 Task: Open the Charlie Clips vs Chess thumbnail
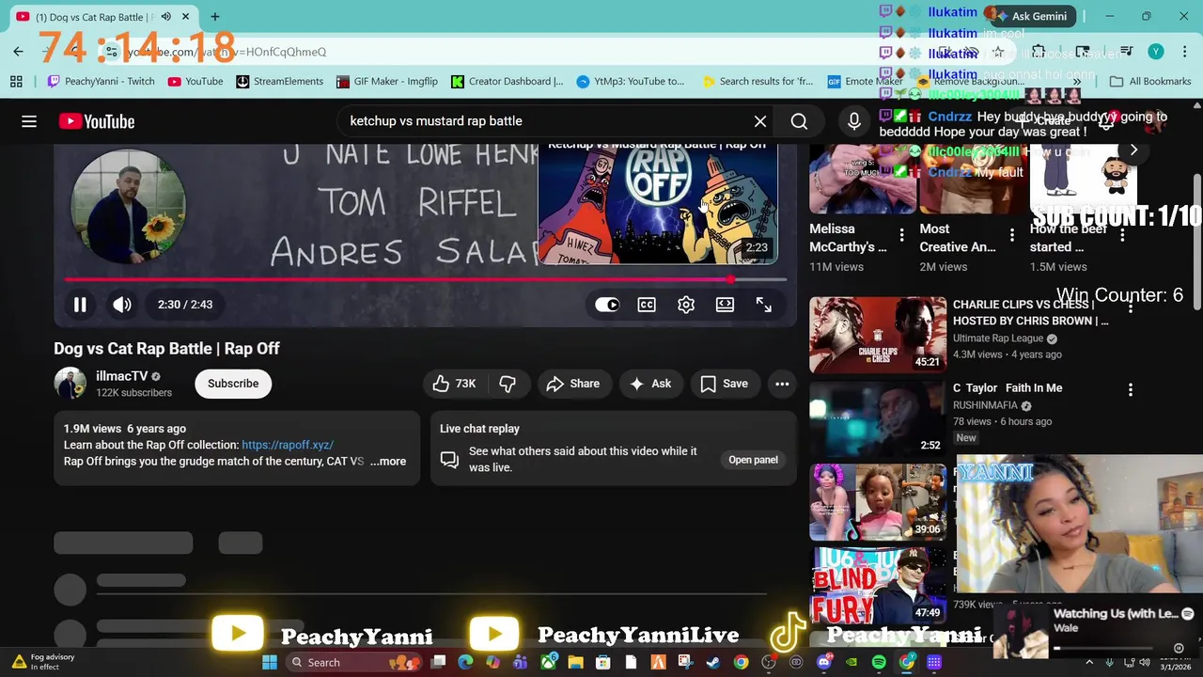pyautogui.click(x=878, y=335)
